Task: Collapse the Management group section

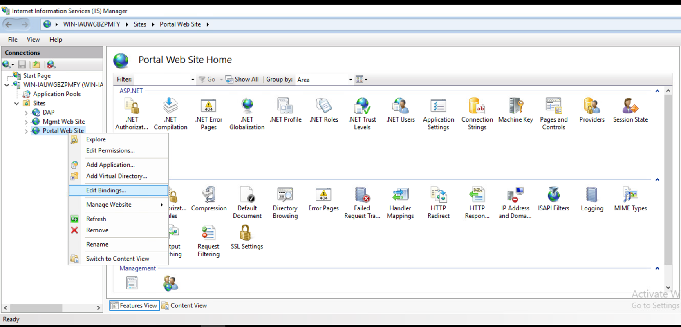Action: (657, 268)
